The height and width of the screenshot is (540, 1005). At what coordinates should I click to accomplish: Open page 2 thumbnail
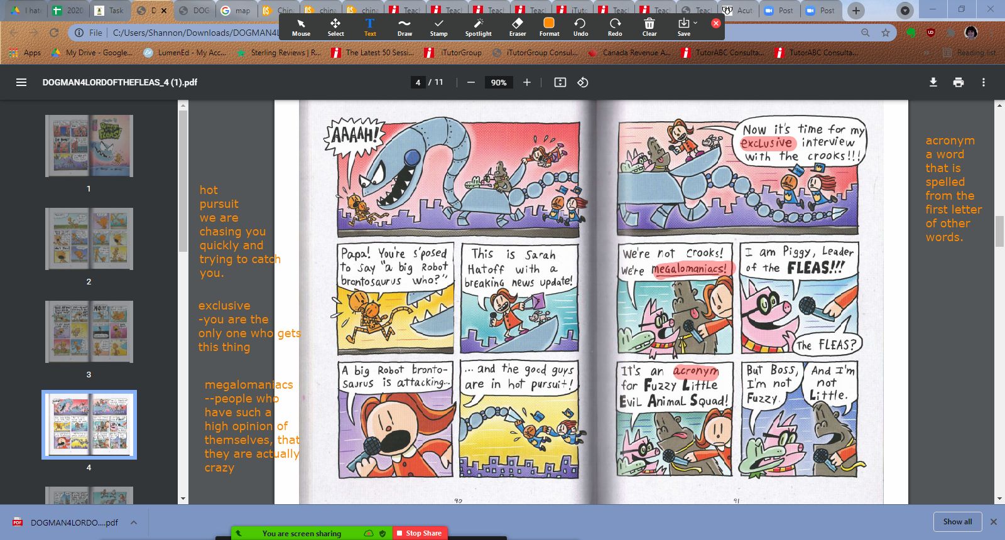pos(89,239)
